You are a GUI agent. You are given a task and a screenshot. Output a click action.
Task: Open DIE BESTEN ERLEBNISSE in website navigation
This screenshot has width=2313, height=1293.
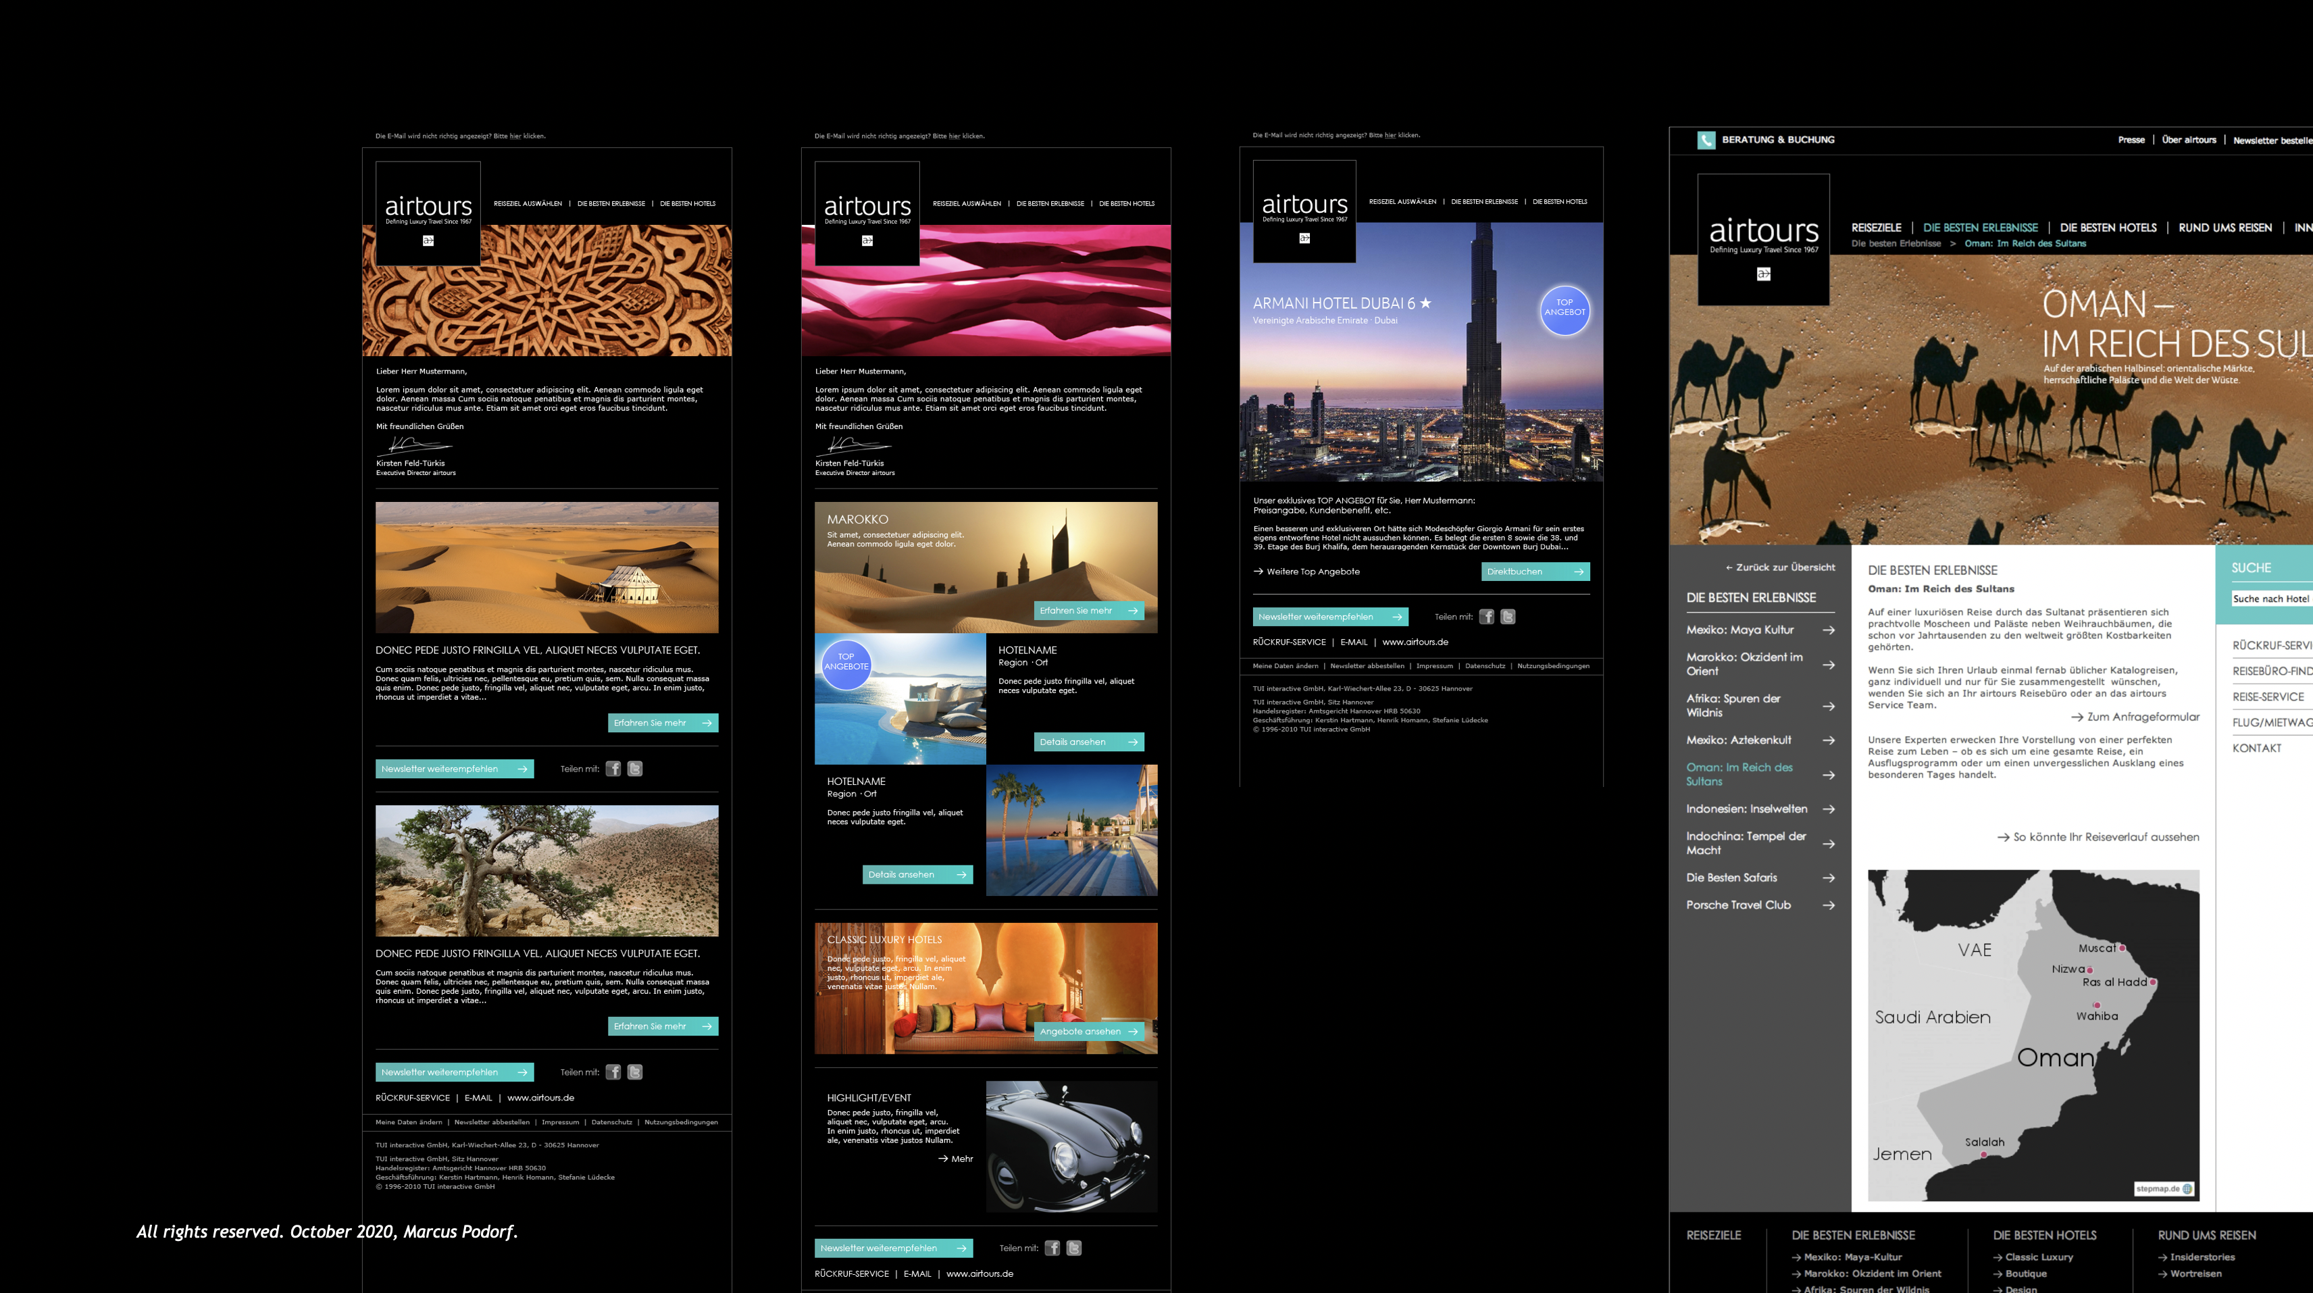[1980, 228]
